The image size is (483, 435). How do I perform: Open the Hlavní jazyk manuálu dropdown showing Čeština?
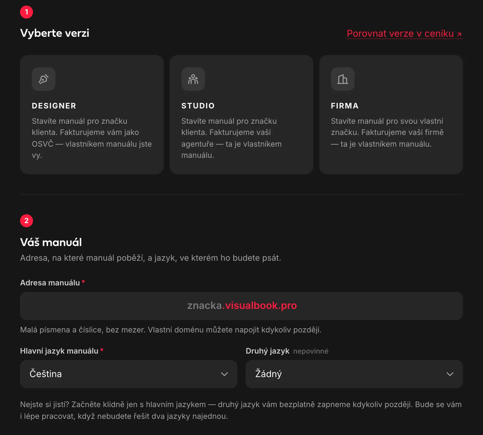(x=129, y=374)
